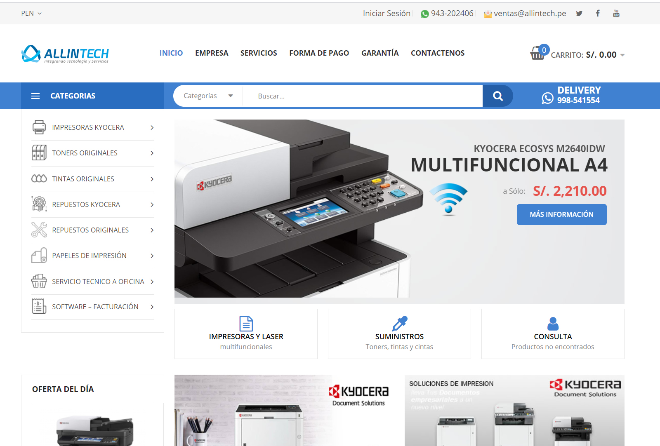Click the CONSULTA heading link
660x446 pixels.
click(553, 337)
